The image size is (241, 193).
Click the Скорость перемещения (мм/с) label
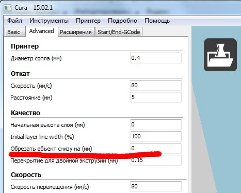point(50,187)
